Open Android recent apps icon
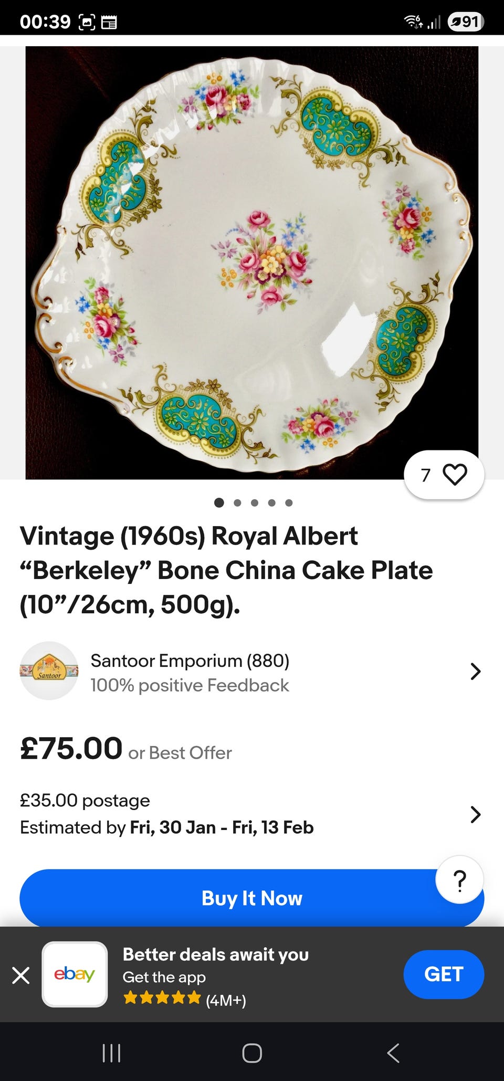Screen dimensions: 504x1081 [111, 1053]
